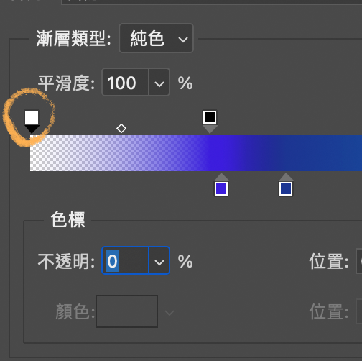Viewport: 362px width, 361px height.
Task: Click the arrow beside the 顏色 swatch
Action: tap(170, 312)
